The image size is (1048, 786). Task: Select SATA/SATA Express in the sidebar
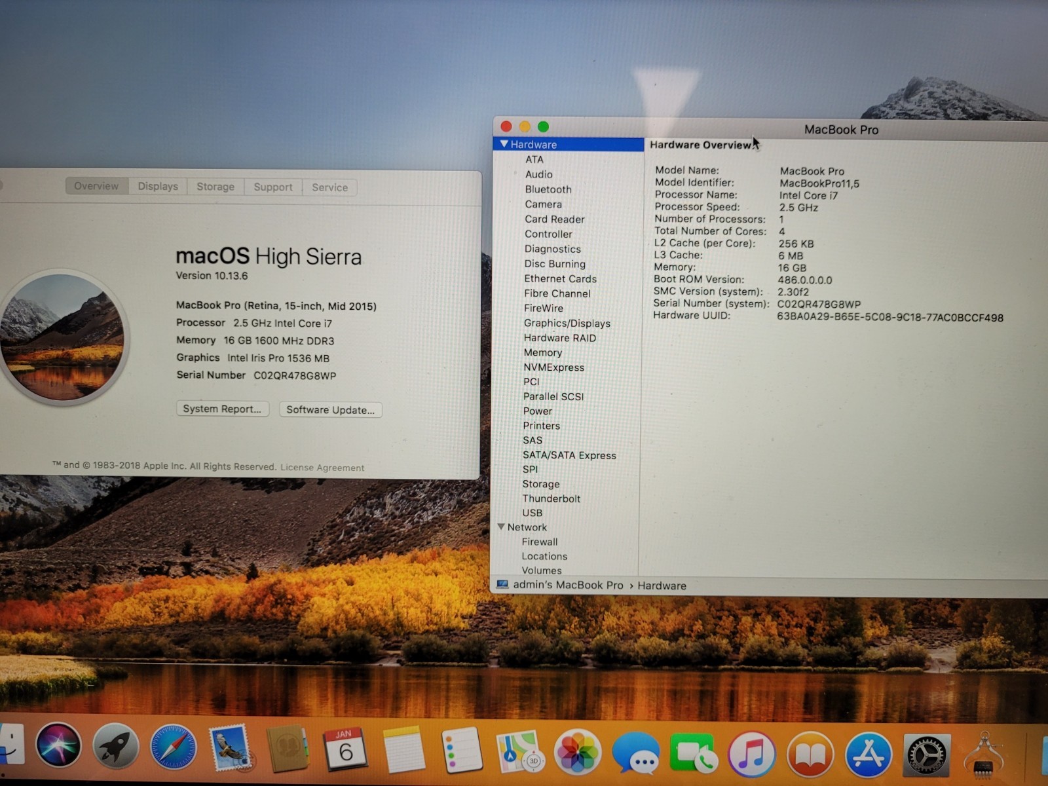click(x=569, y=455)
